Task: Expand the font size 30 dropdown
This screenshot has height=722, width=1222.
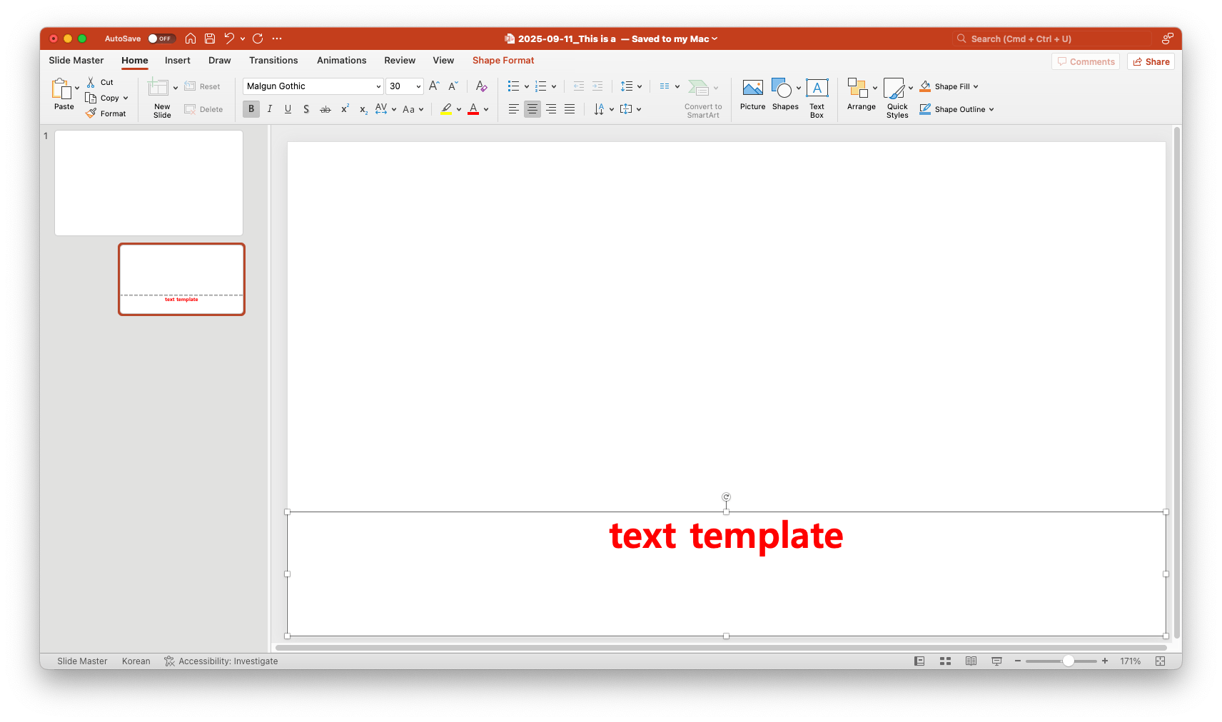Action: pyautogui.click(x=418, y=86)
